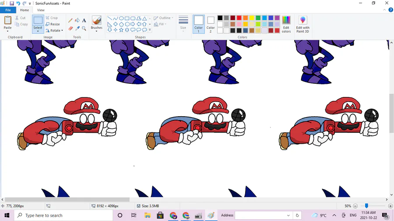Undo the last action

(x=18, y=3)
